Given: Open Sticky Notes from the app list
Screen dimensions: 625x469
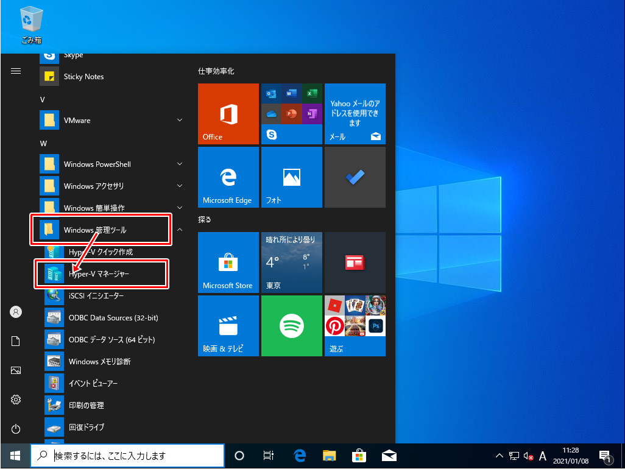Looking at the screenshot, I should 83,77.
